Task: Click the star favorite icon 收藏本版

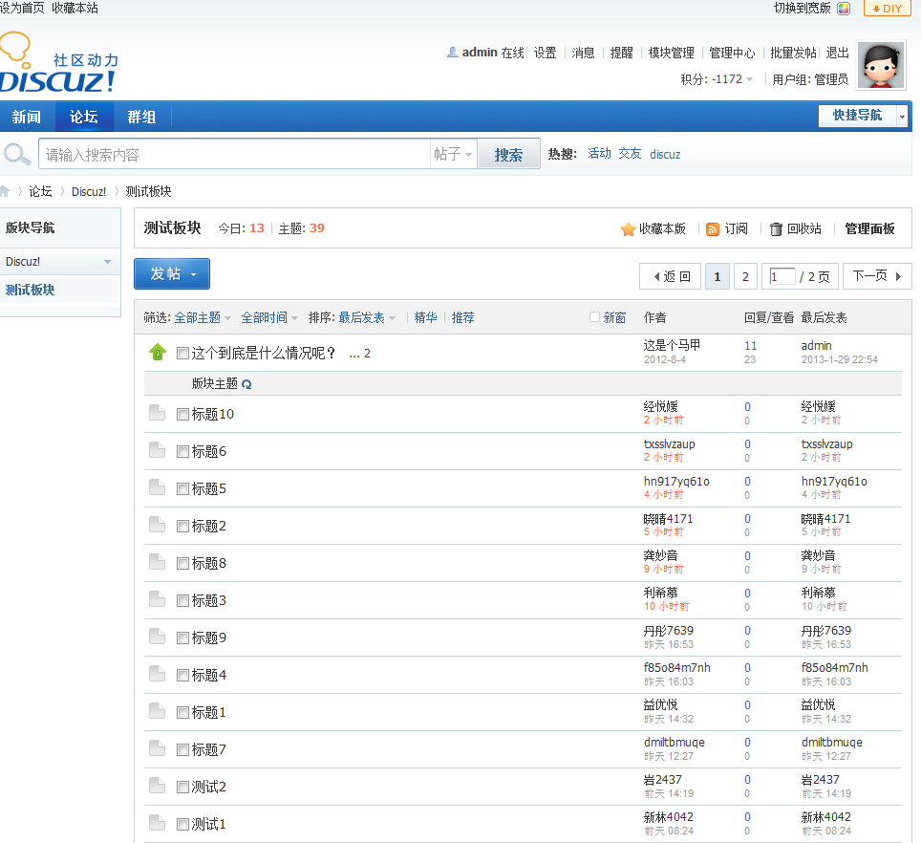Action: pyautogui.click(x=628, y=229)
